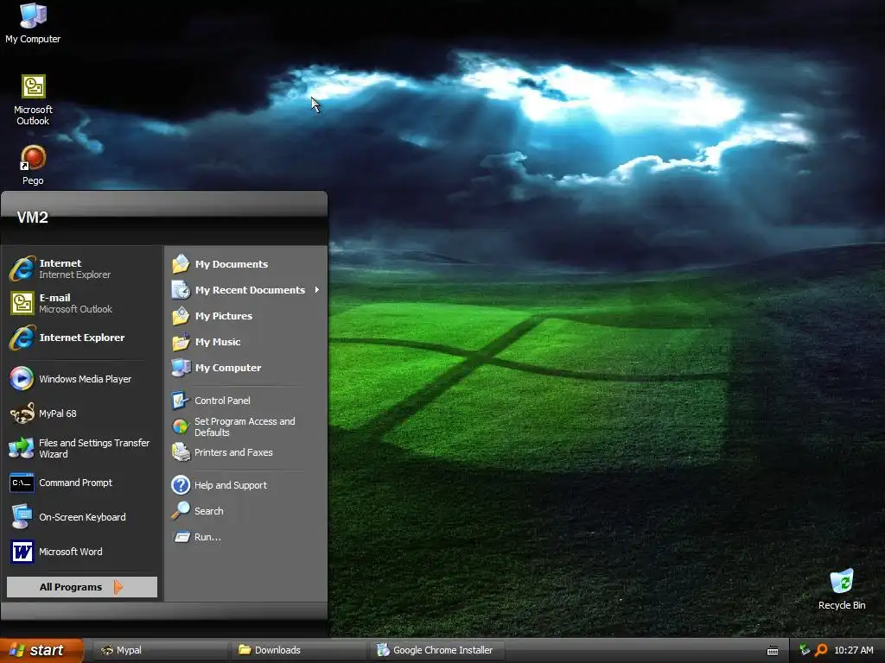The image size is (885, 663).
Task: Launch the Pego desktop shortcut
Action: tap(33, 165)
